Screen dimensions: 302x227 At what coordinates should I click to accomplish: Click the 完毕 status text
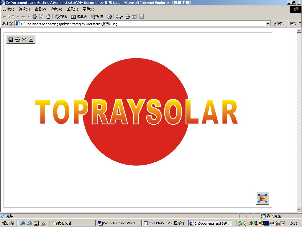click(10, 216)
